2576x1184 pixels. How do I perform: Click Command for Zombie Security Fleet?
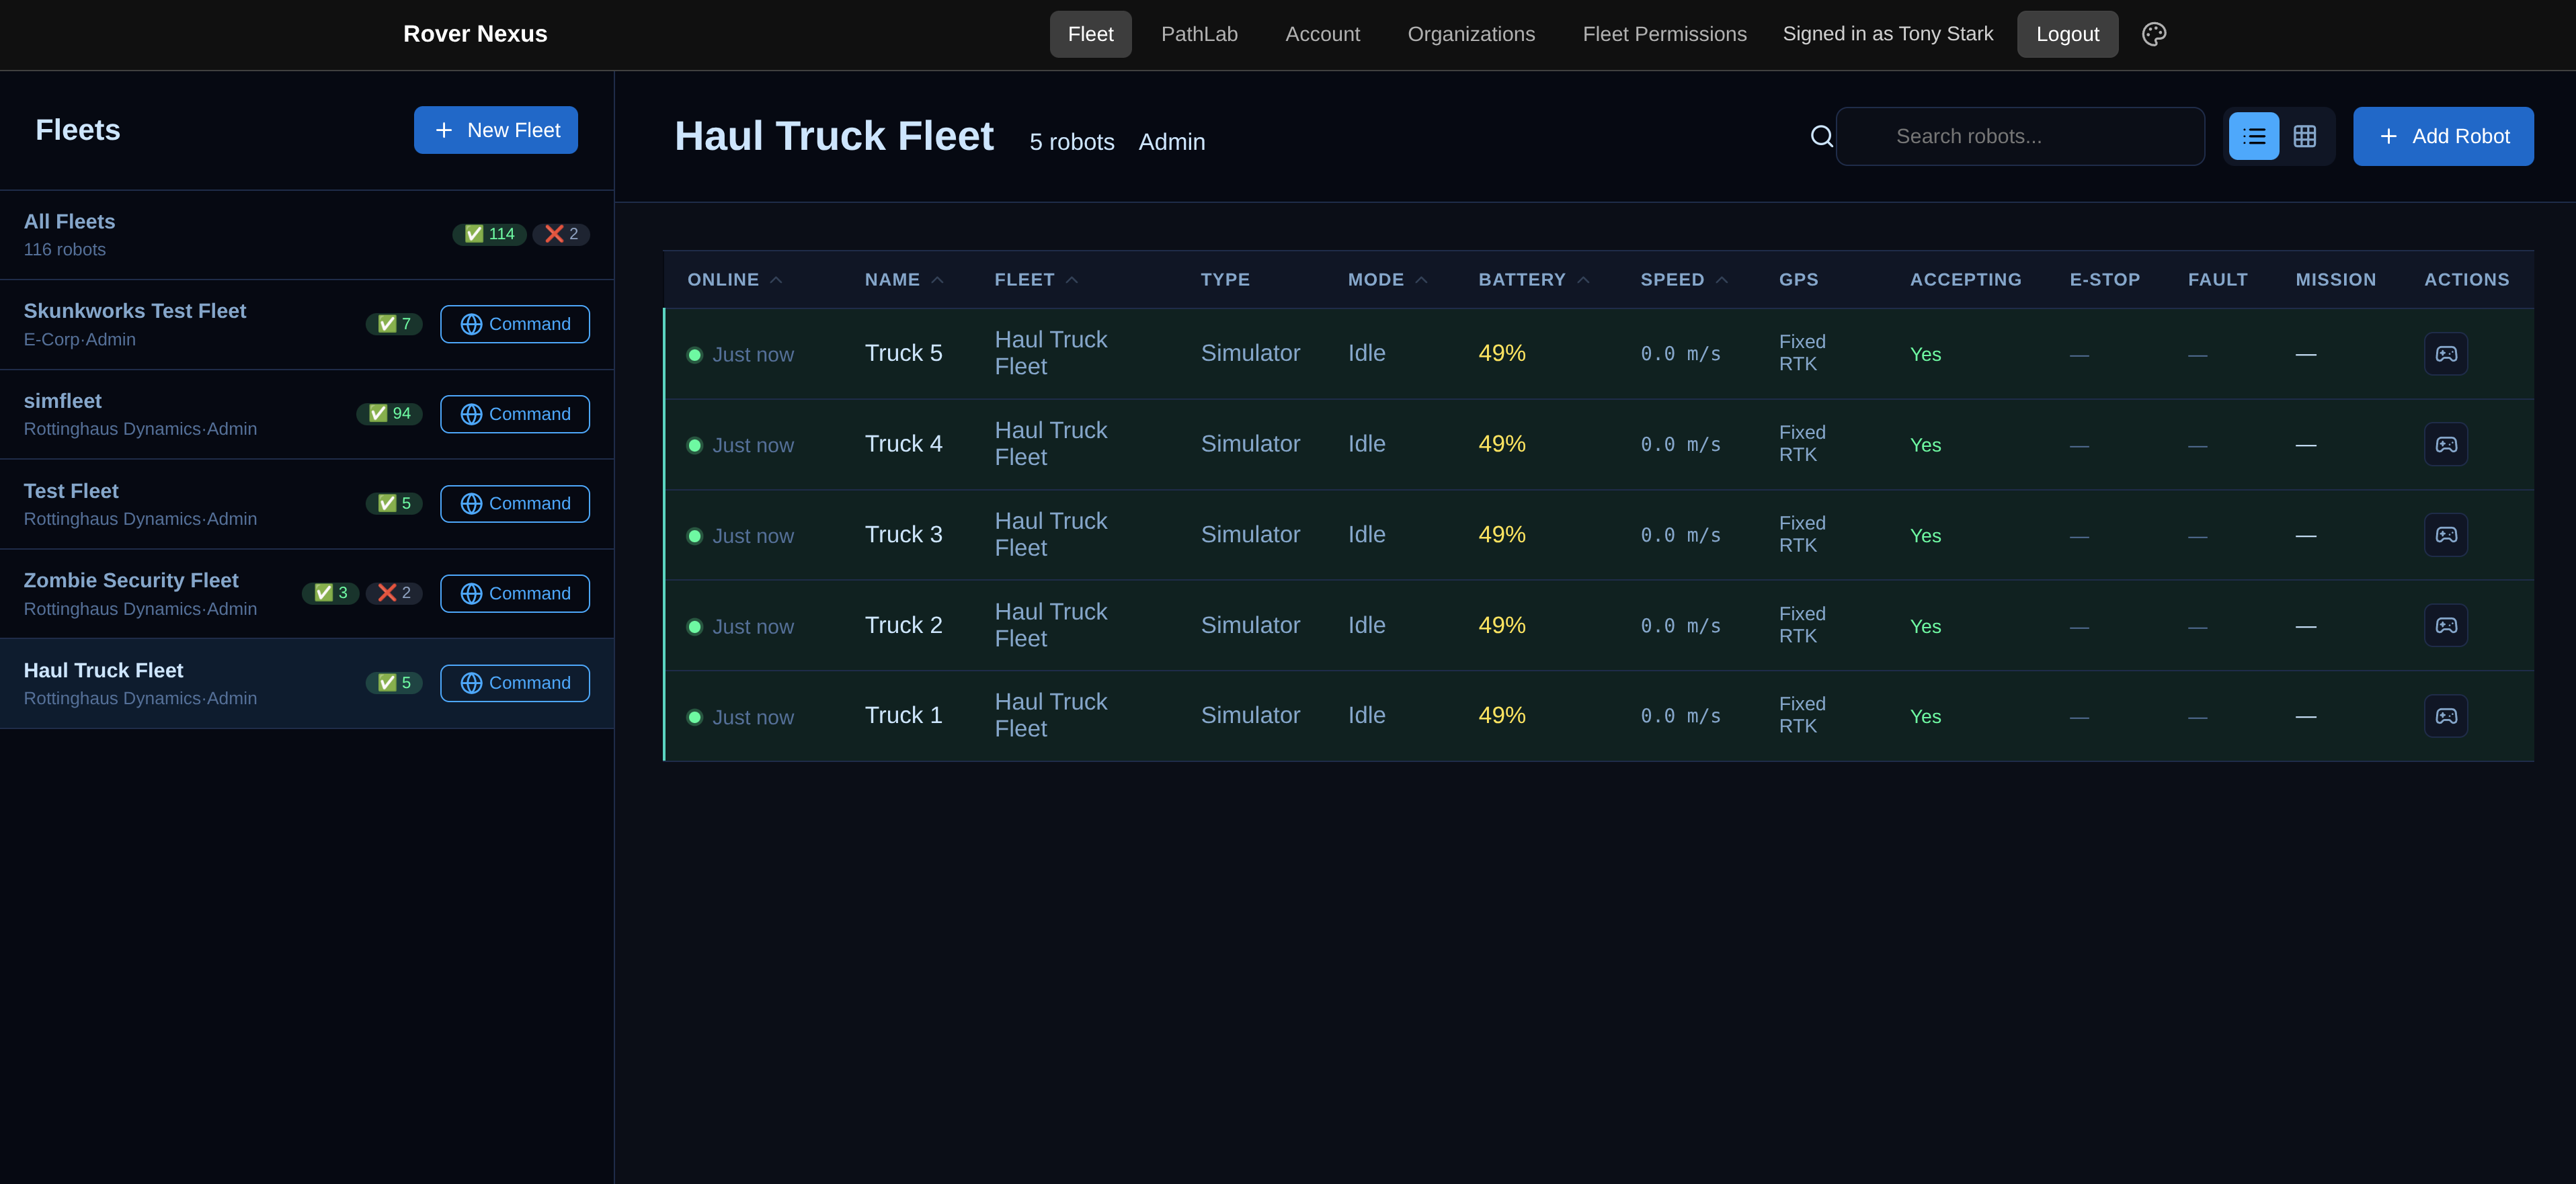pos(515,593)
